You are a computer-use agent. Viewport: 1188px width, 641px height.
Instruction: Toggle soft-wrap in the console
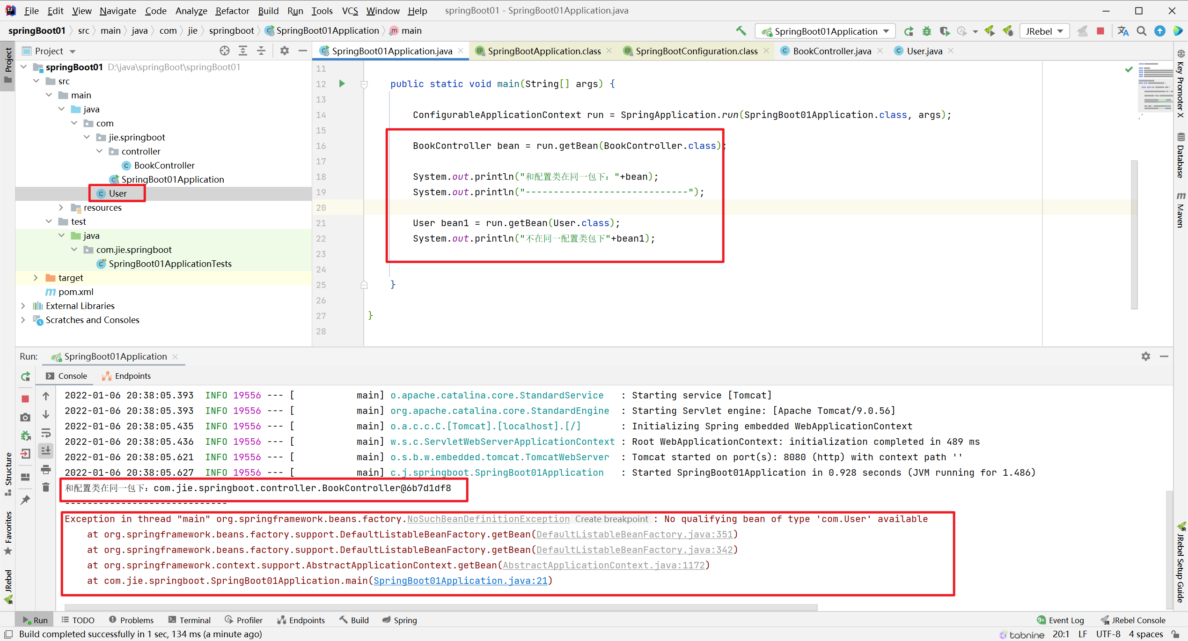pyautogui.click(x=45, y=433)
